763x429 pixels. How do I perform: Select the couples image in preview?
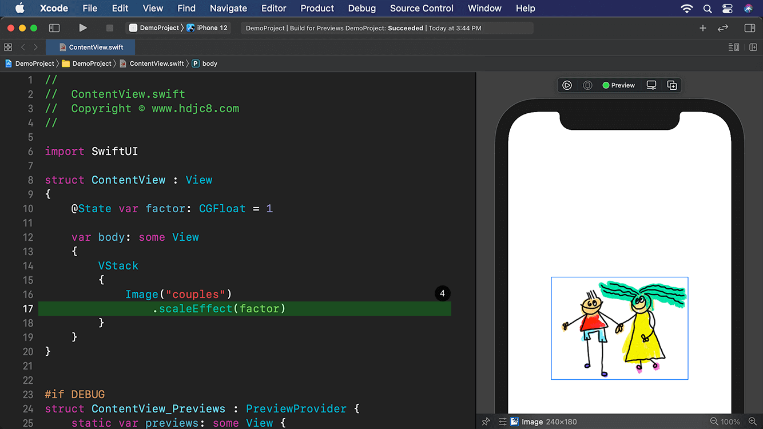click(619, 328)
